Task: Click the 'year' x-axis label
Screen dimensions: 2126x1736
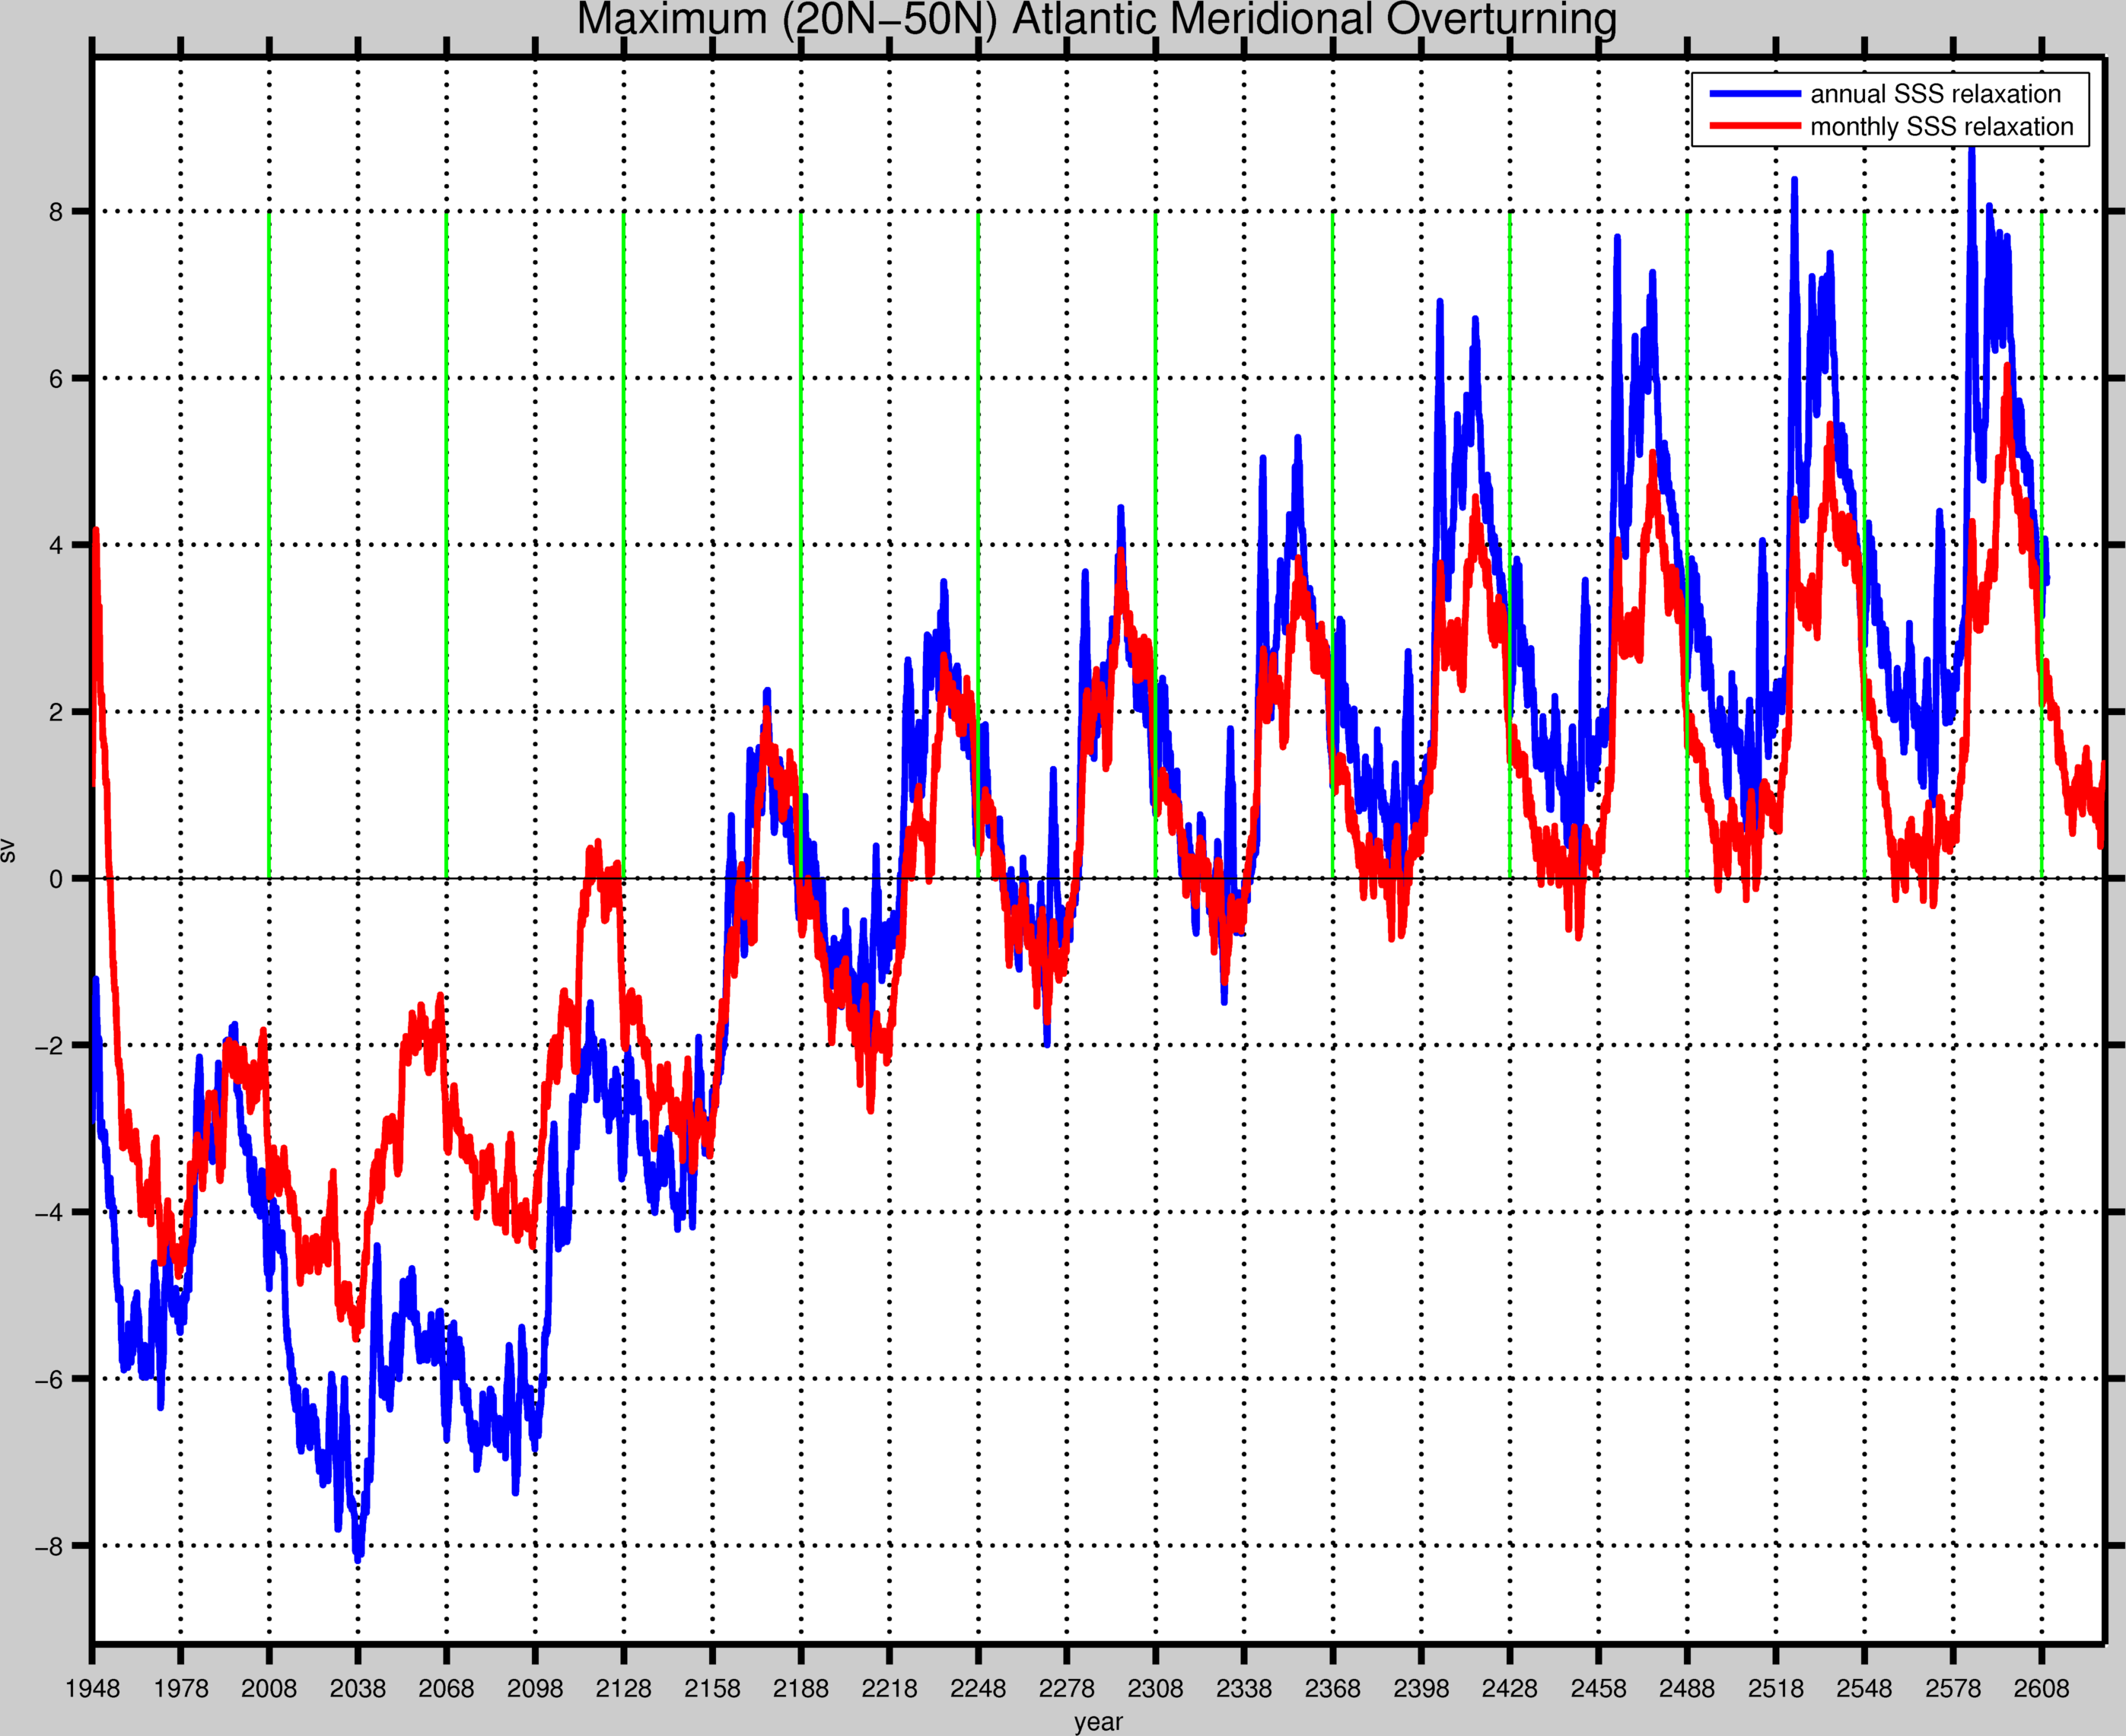Action: (x=1098, y=1721)
